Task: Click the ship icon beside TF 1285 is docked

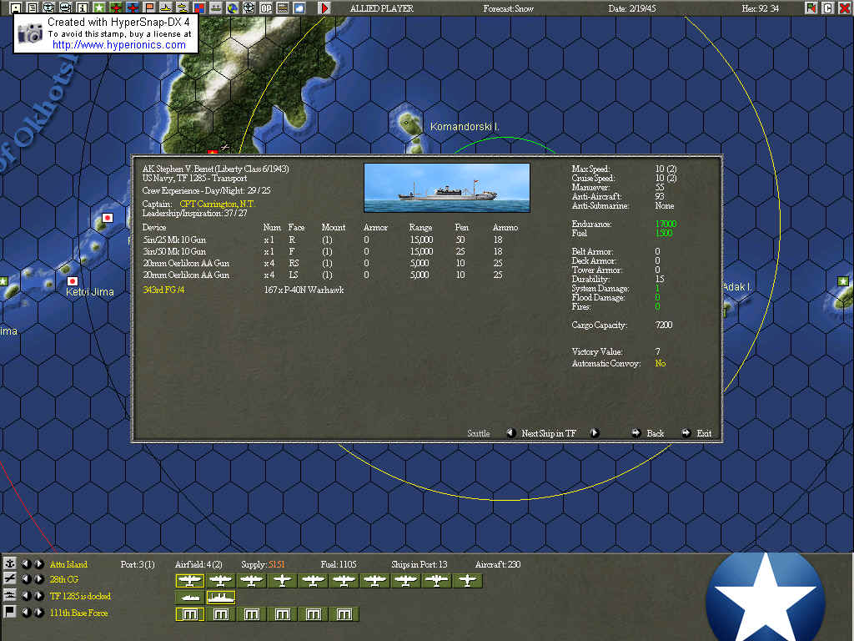Action: (x=9, y=596)
